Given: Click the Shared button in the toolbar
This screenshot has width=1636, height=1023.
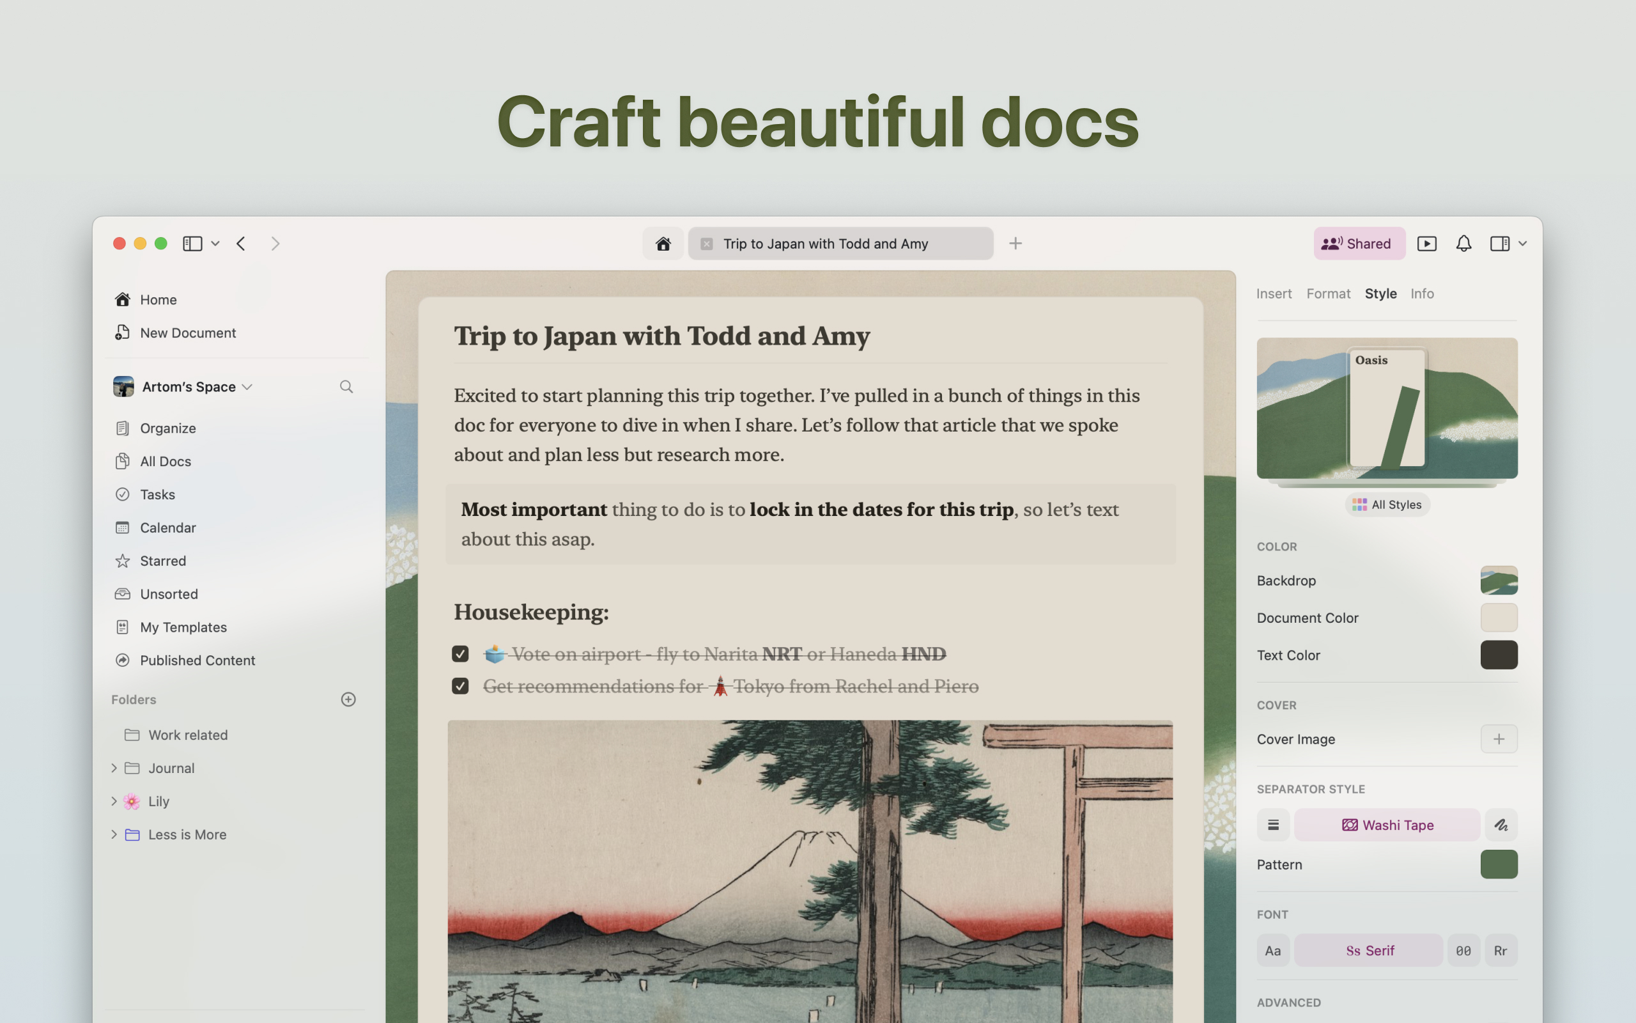Looking at the screenshot, I should [1359, 243].
